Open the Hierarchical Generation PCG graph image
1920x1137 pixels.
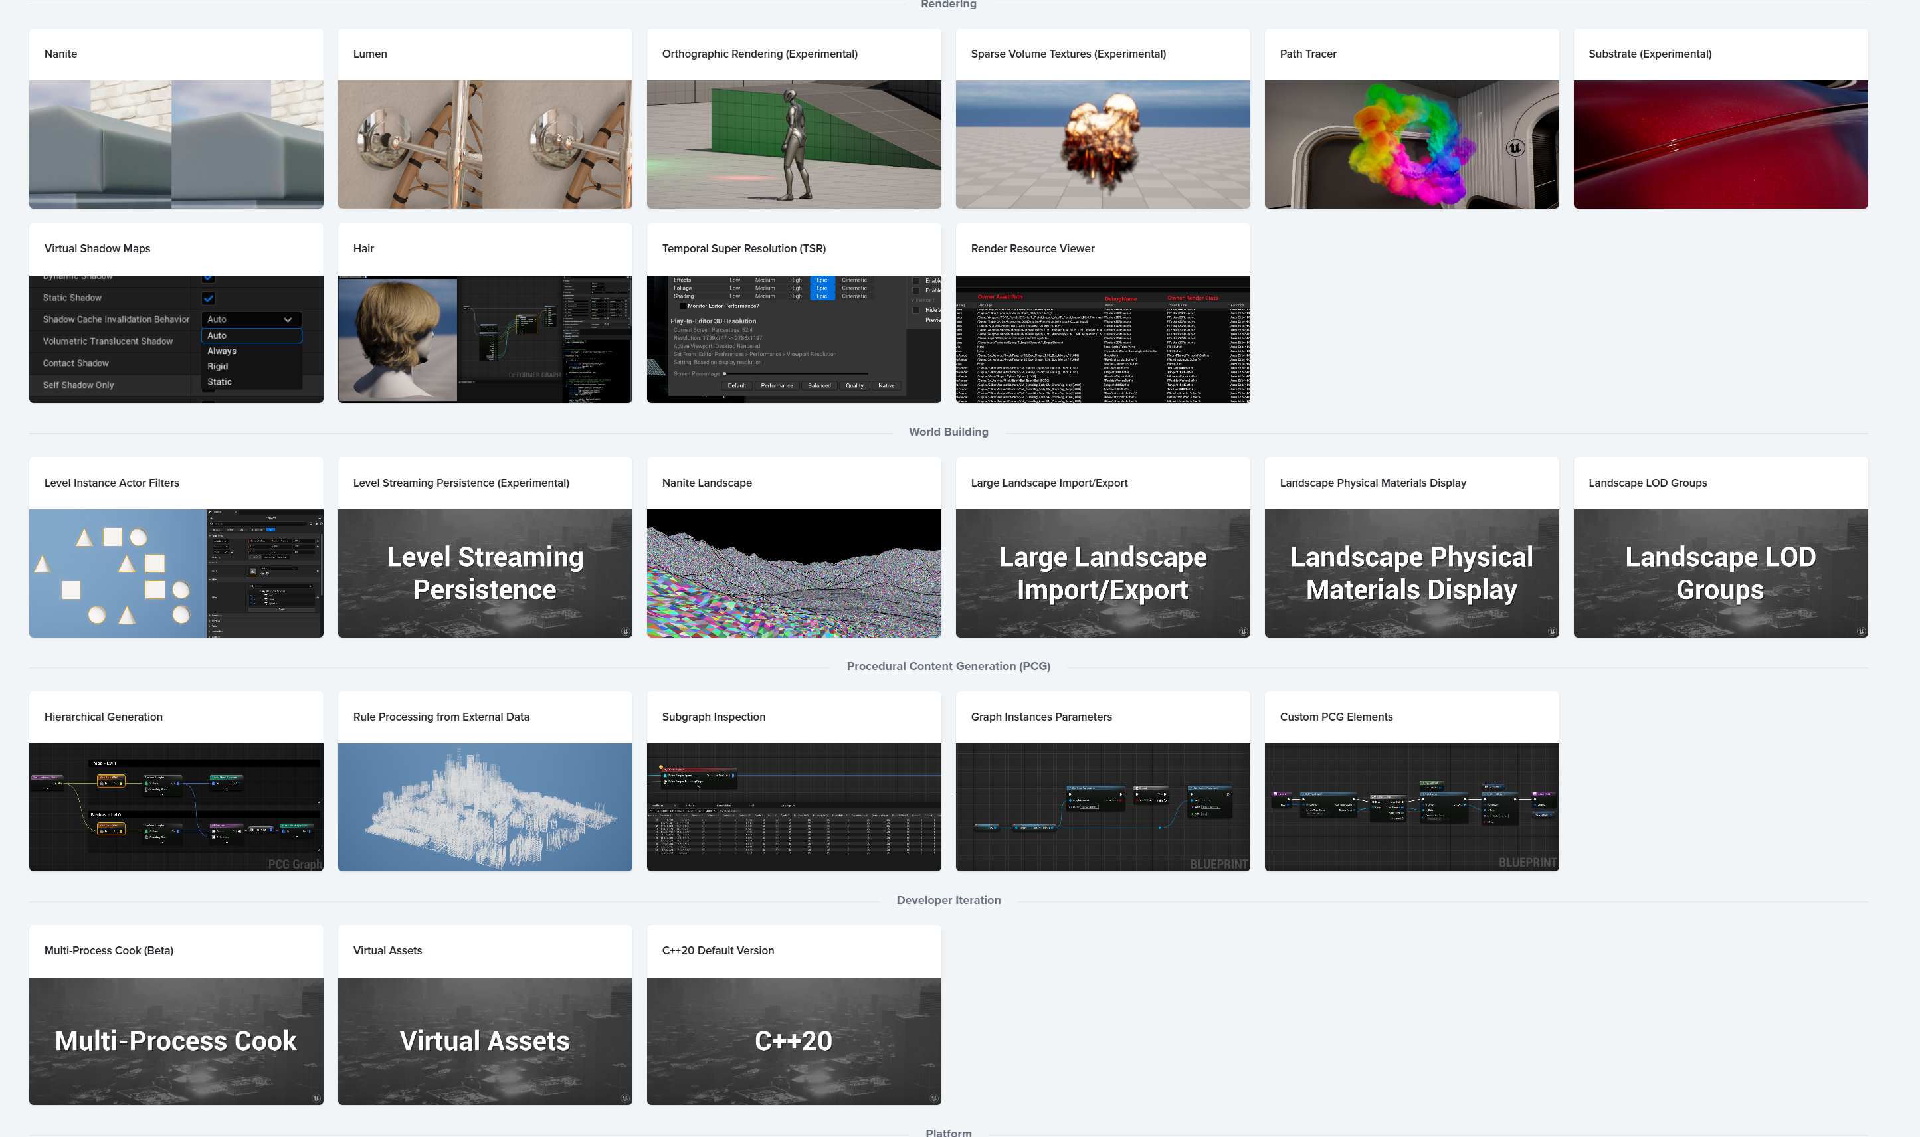point(175,807)
